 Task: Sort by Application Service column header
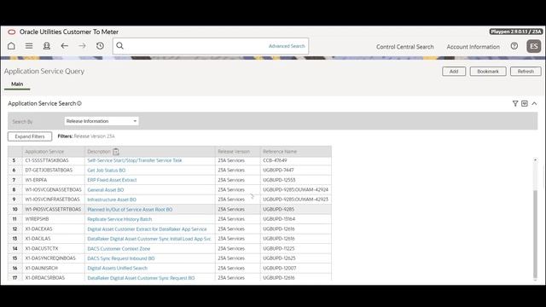[44, 152]
